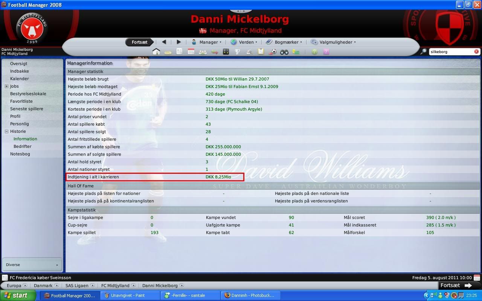Open Favoritliste in the sidebar

21,101
